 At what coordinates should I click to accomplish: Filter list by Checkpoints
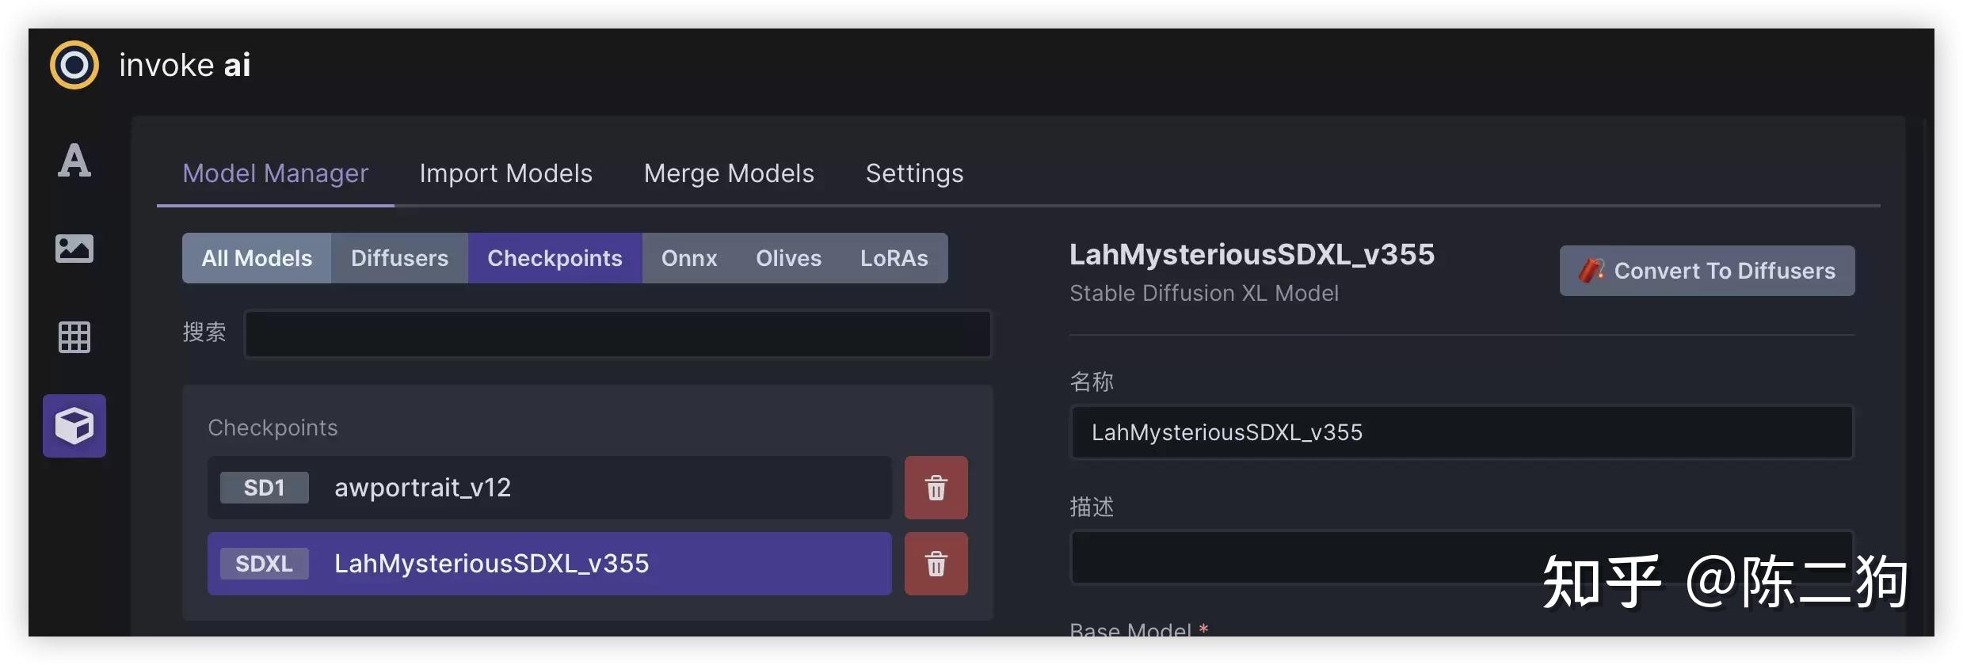pyautogui.click(x=555, y=258)
